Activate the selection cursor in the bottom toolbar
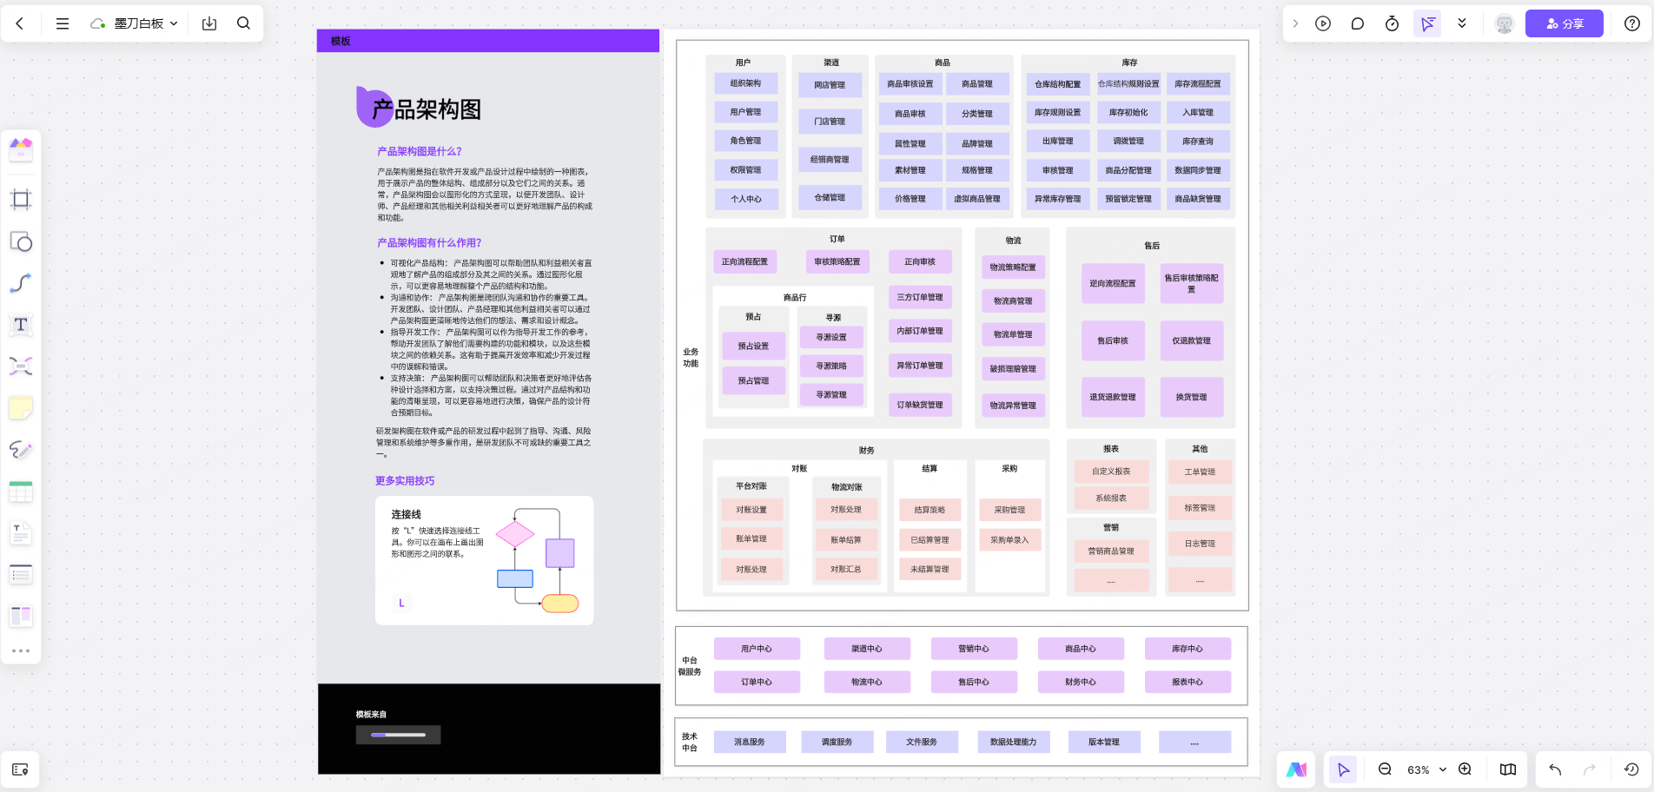The height and width of the screenshot is (792, 1654). [1343, 769]
